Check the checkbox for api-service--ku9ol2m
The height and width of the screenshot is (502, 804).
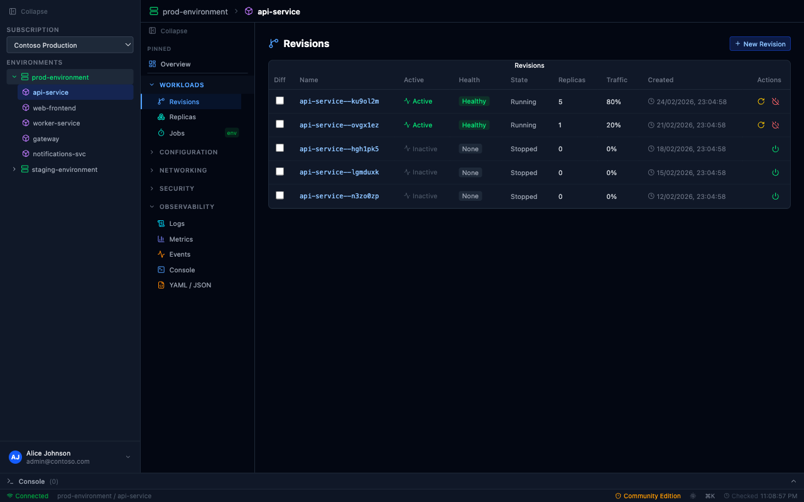[x=280, y=100]
